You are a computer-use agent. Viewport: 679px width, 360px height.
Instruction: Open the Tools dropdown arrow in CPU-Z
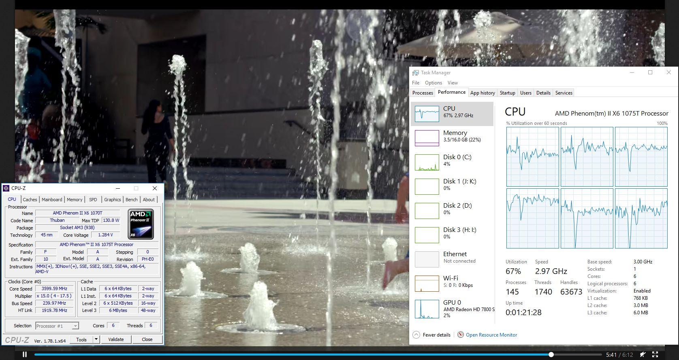point(96,339)
